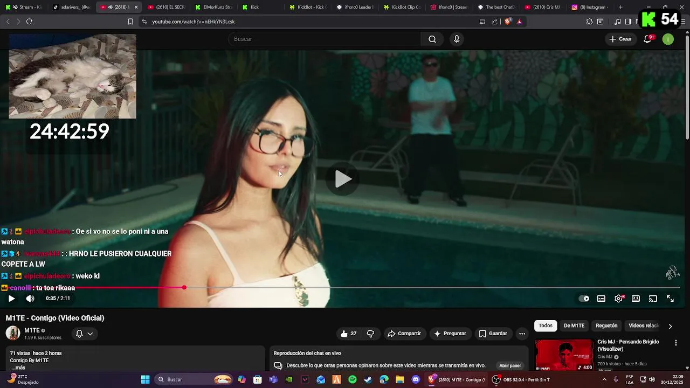Switch to The best Chat browser tab
690x388 pixels.
497,7
